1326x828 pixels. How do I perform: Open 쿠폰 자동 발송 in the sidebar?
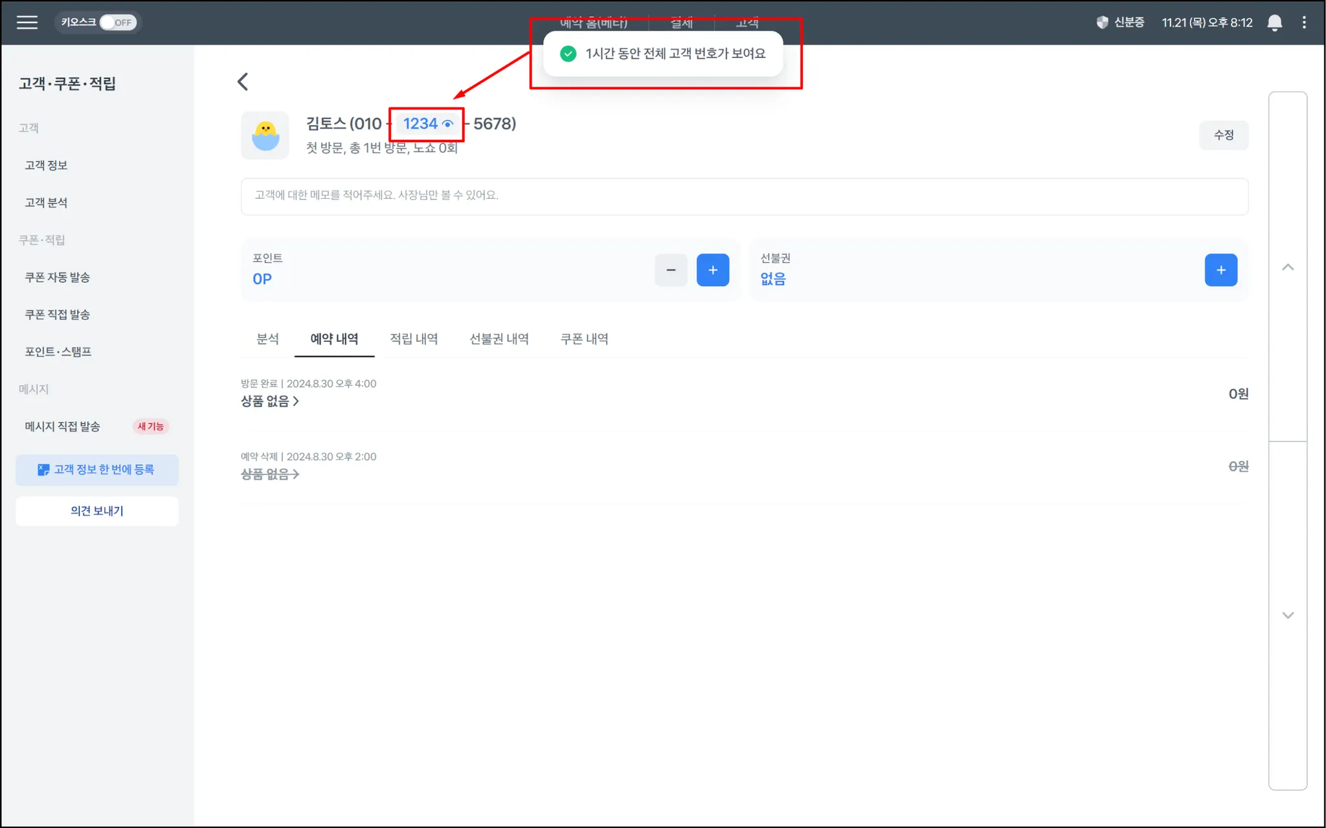[57, 277]
